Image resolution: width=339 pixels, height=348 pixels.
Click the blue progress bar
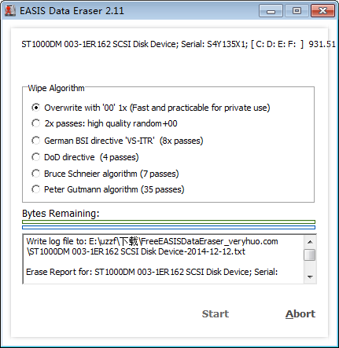point(169,228)
